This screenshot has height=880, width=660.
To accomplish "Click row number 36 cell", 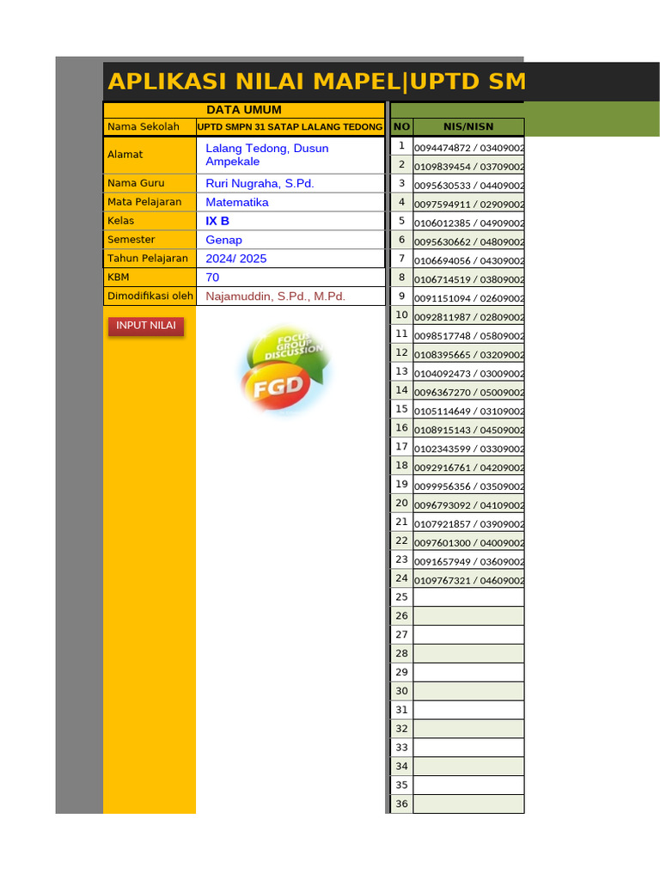I will 401,804.
